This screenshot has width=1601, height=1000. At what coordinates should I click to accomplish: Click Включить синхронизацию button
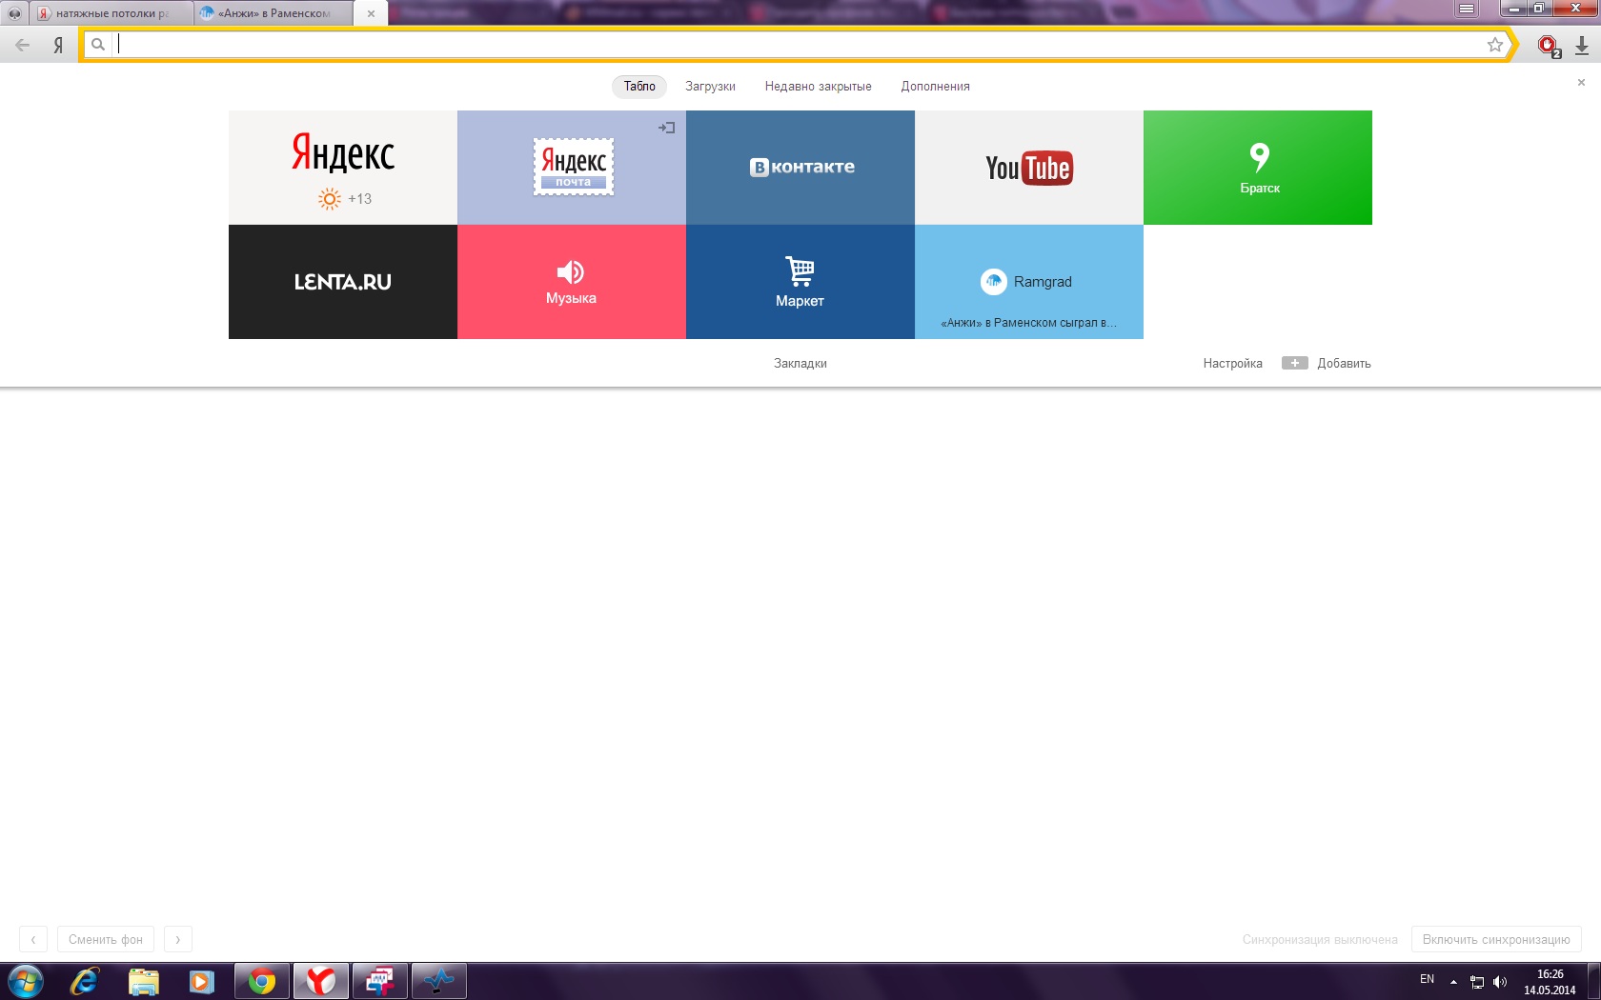point(1496,940)
